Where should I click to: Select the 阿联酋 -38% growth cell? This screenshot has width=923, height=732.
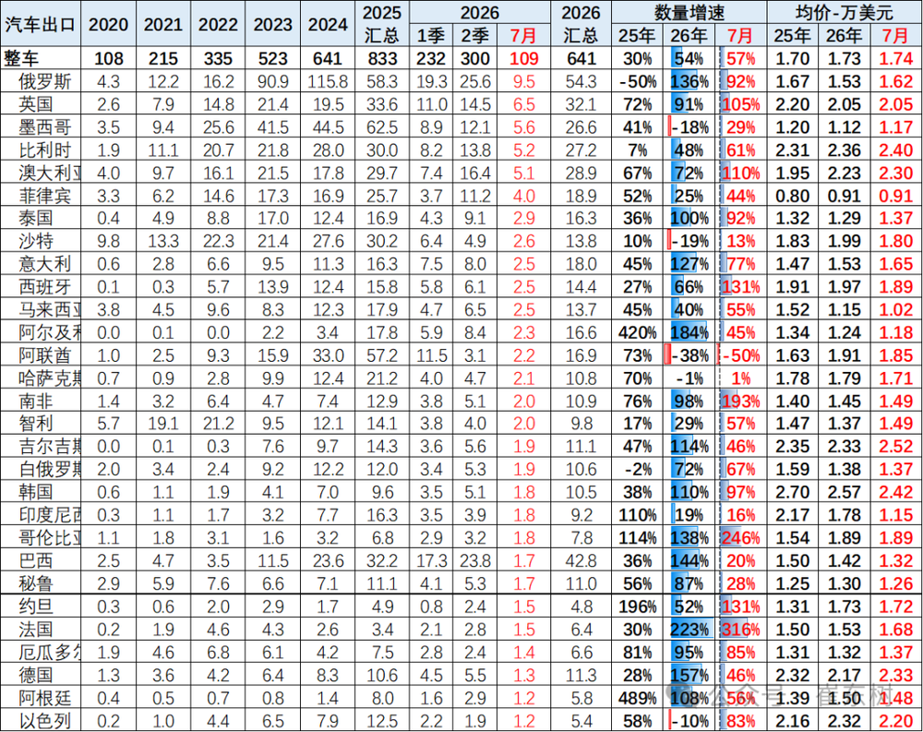(x=689, y=355)
